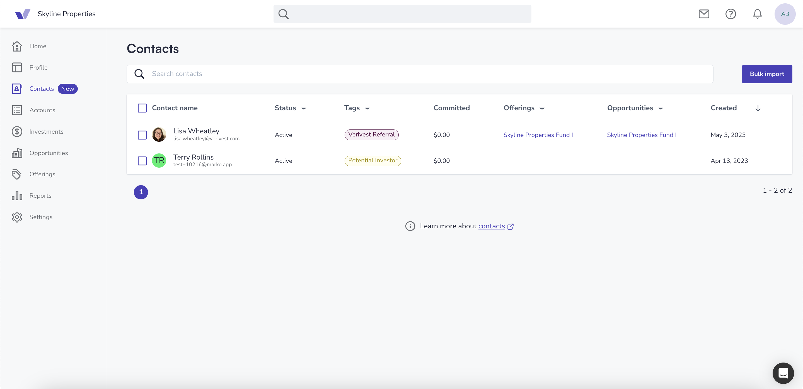Click the Potential Investor tag
This screenshot has width=803, height=389.
pos(373,161)
